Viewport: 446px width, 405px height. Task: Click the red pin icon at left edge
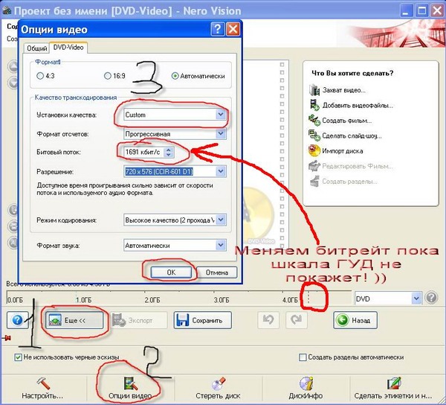7,338
